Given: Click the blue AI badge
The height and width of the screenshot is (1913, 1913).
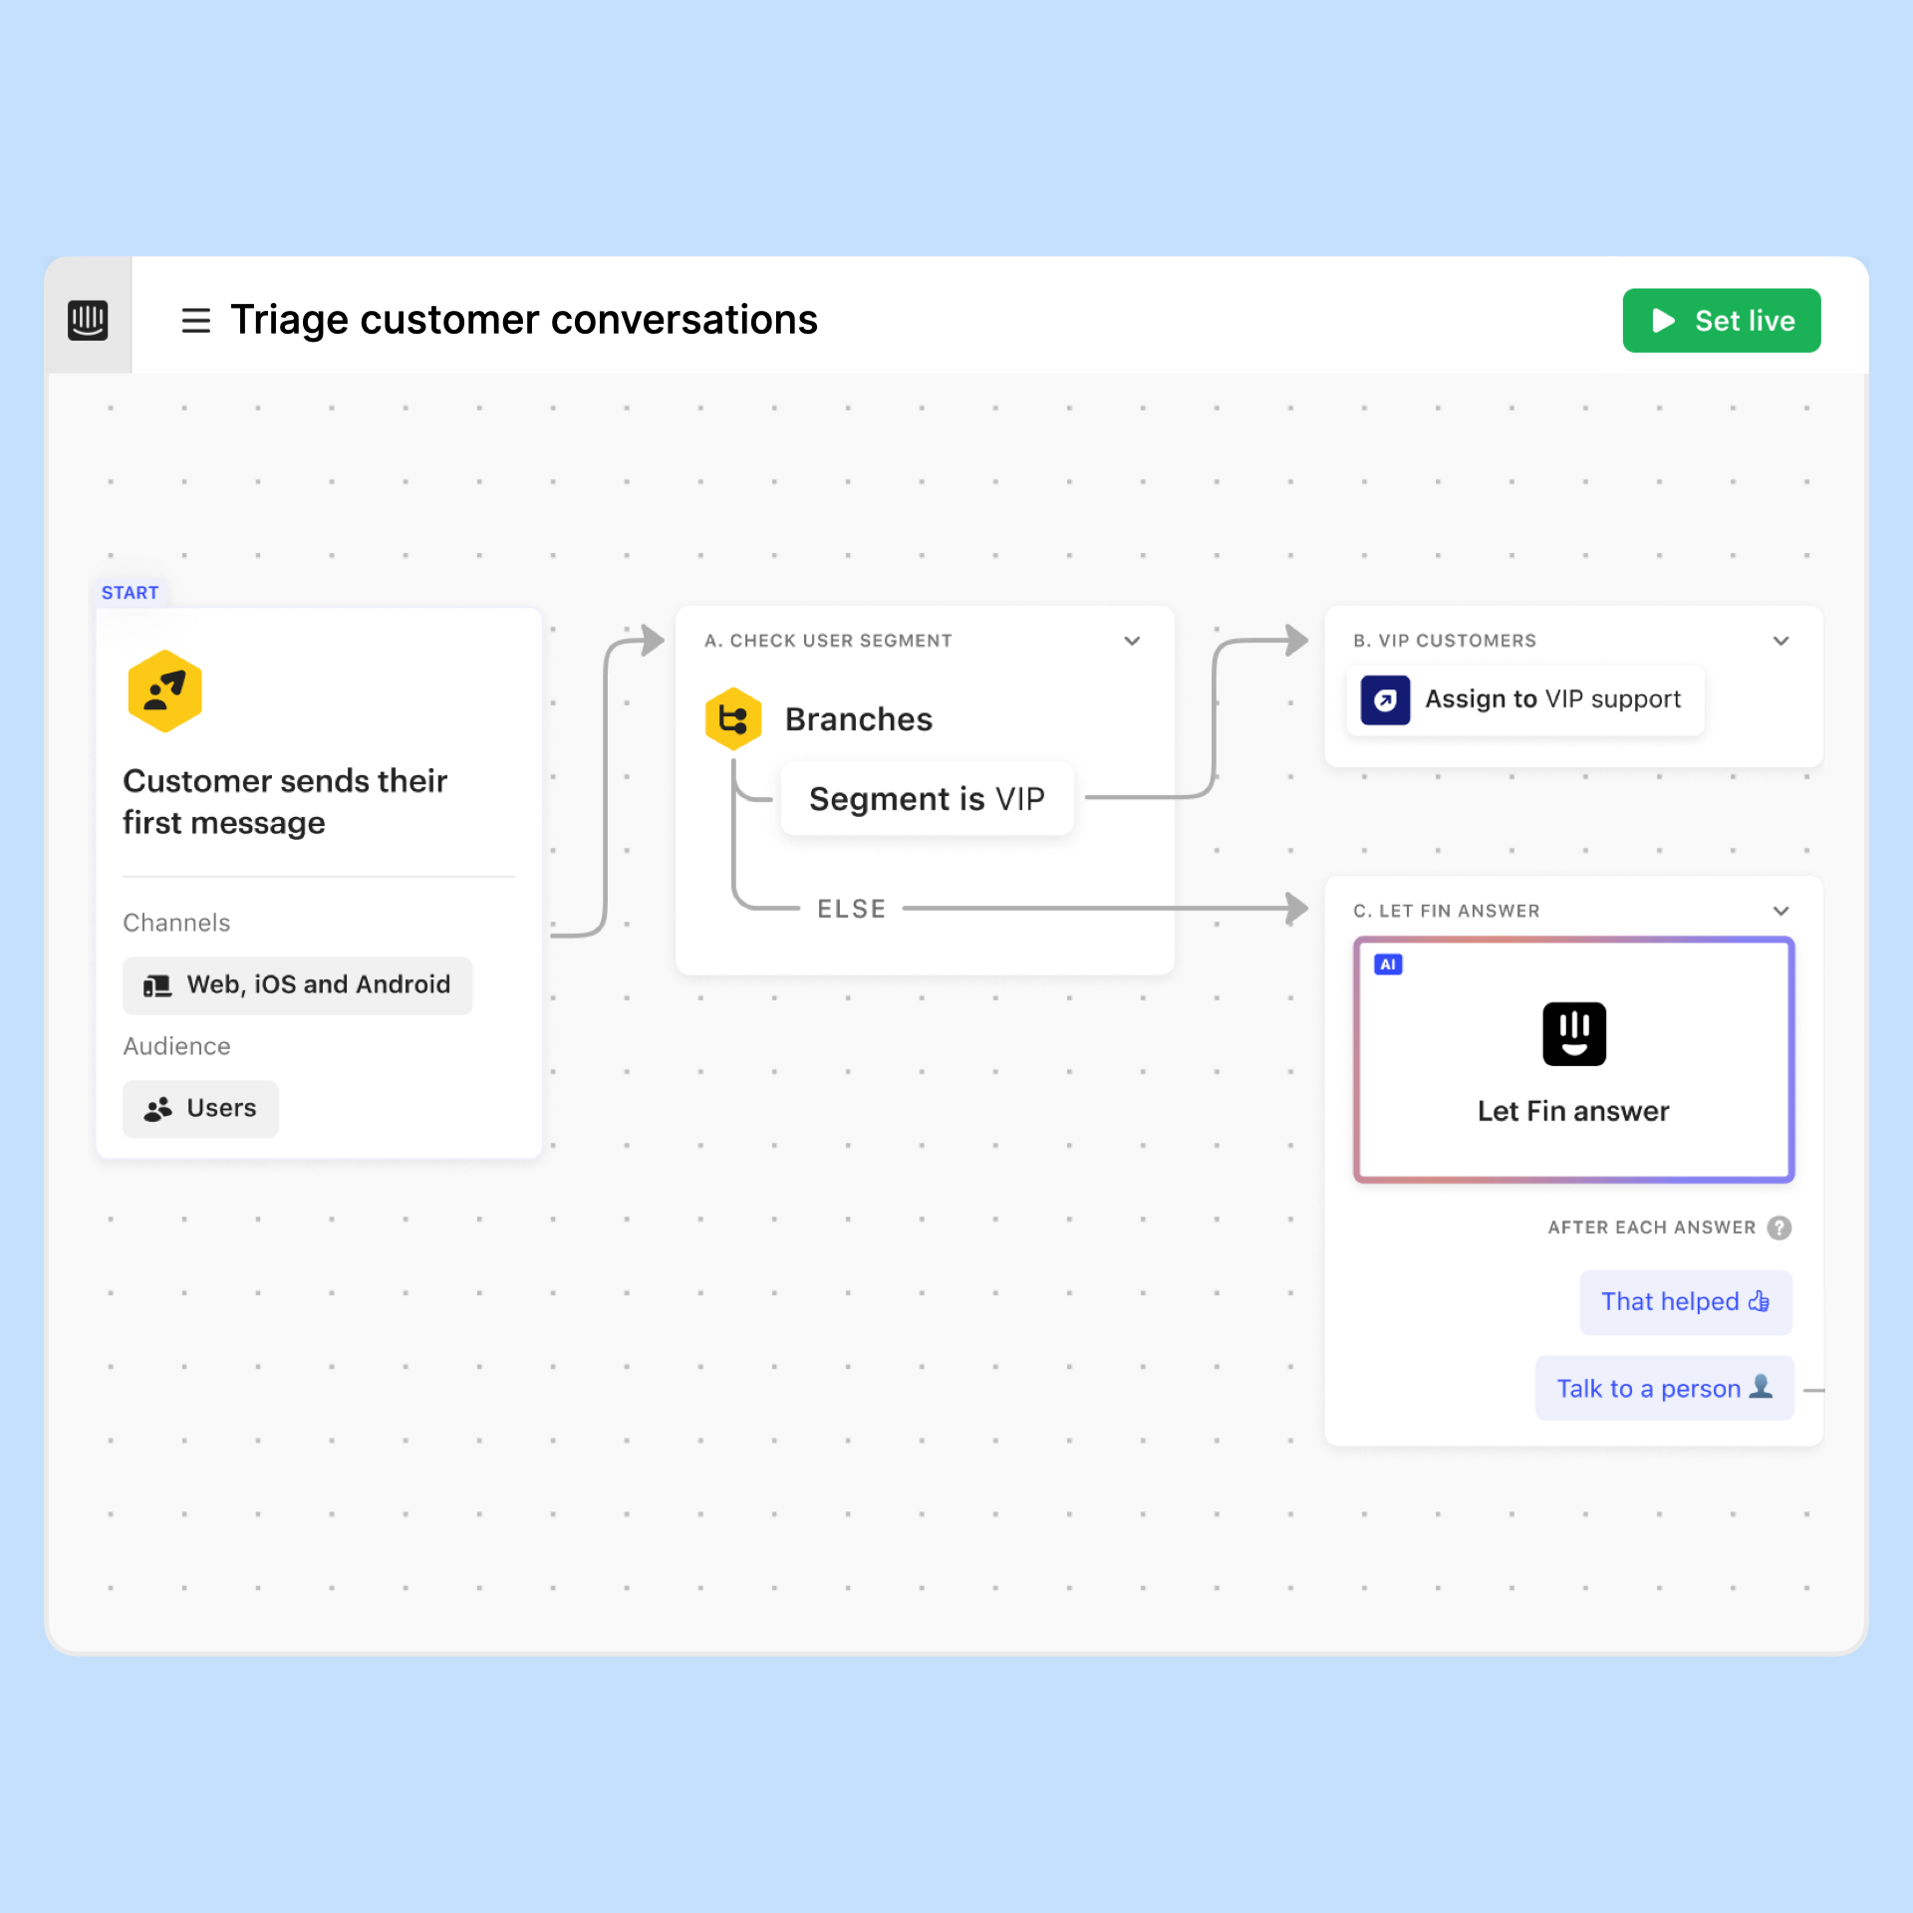Looking at the screenshot, I should coord(1387,964).
